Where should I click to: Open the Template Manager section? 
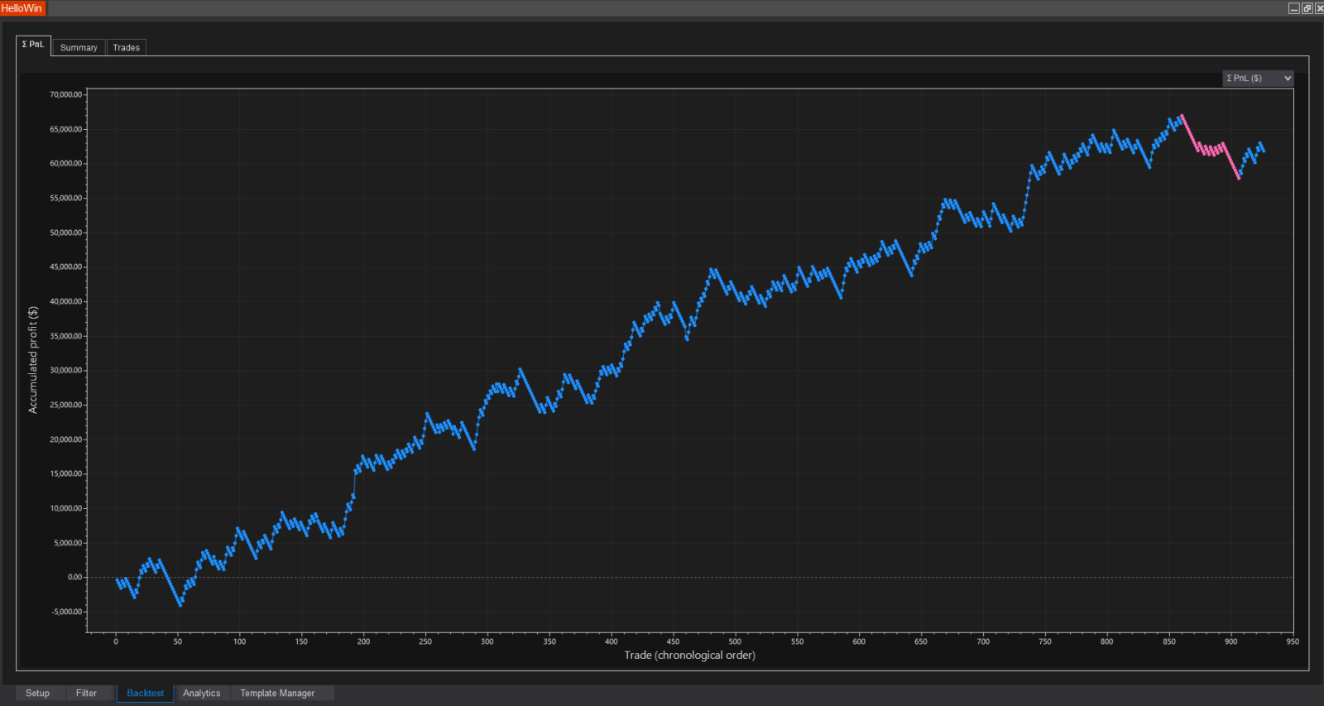point(277,694)
